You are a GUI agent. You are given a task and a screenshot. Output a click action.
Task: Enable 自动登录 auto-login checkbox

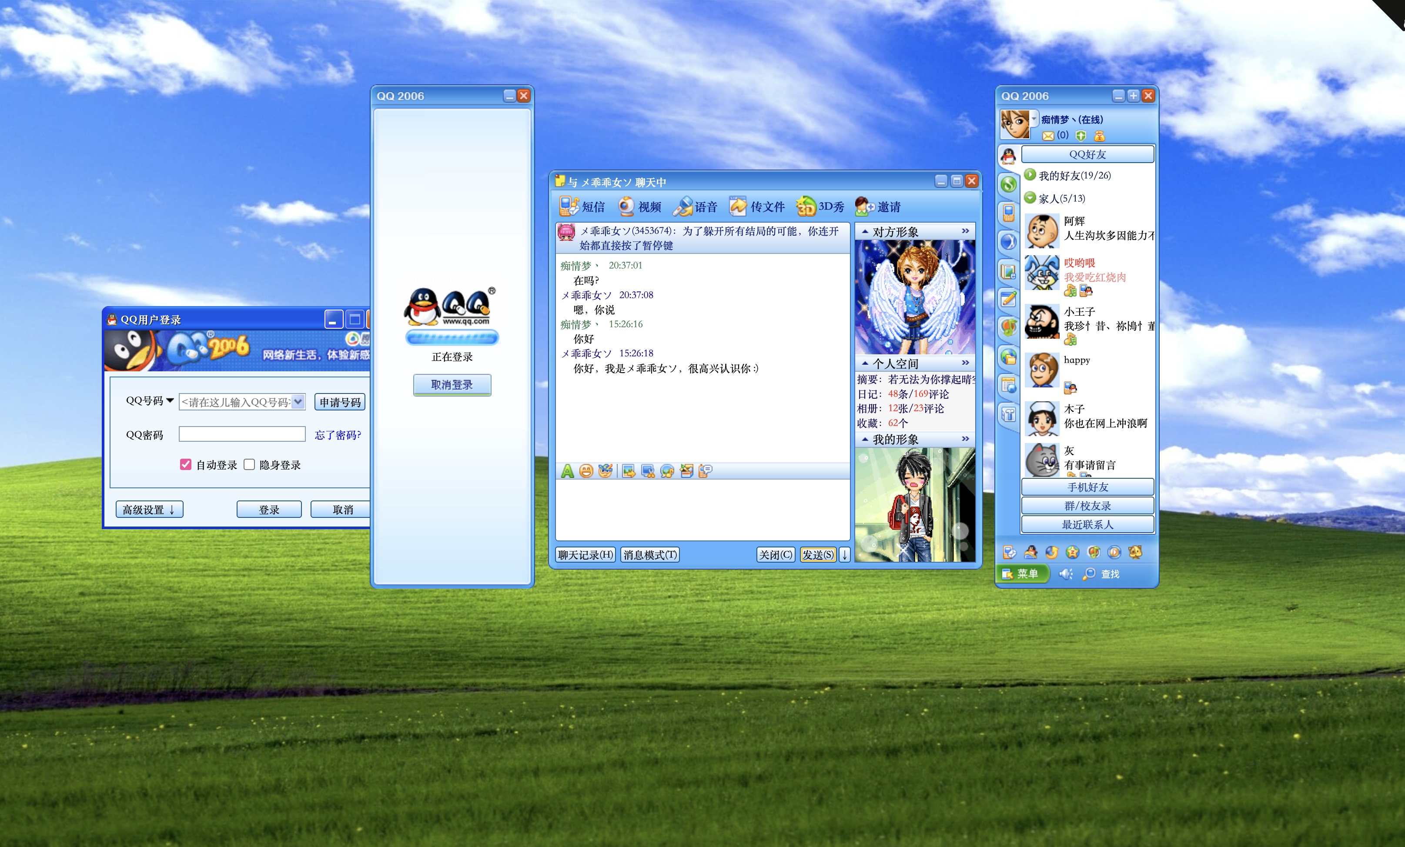coord(185,464)
